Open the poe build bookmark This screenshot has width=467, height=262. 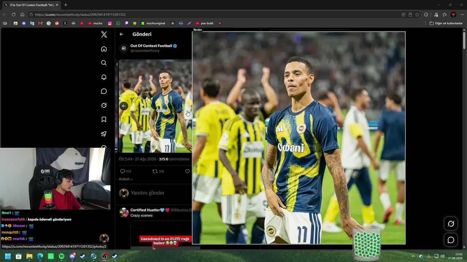(204, 23)
